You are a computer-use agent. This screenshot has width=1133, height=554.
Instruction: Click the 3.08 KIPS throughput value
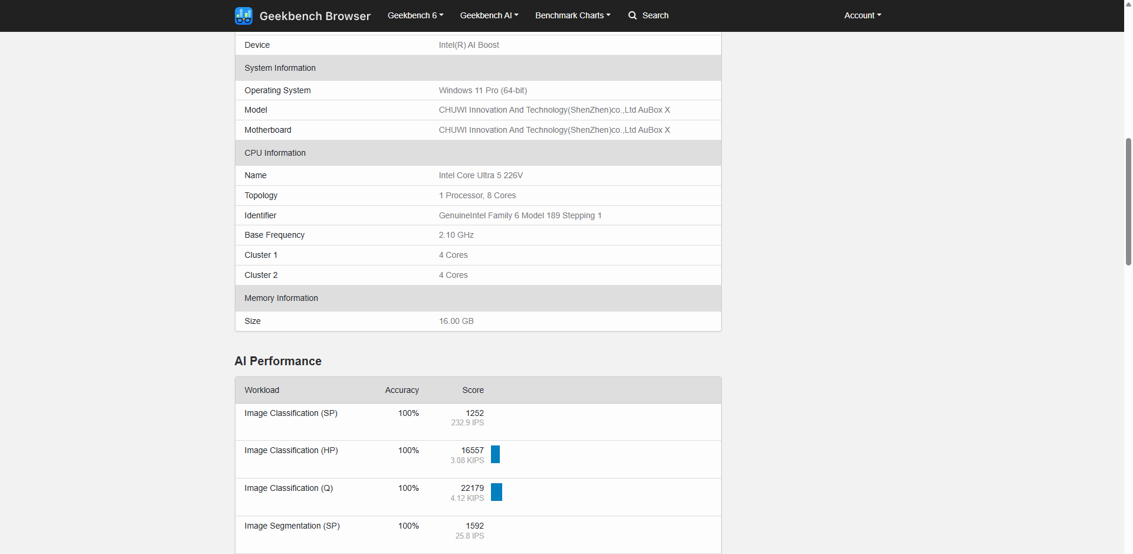[x=467, y=460]
